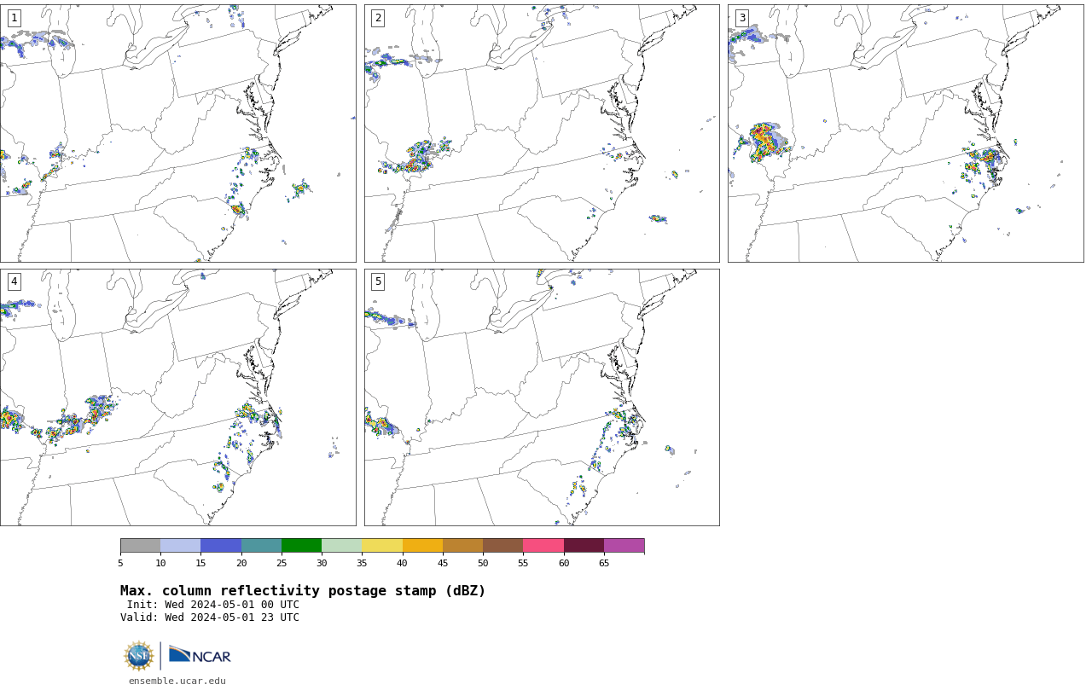Open ensemble member 5 map panel
The width and height of the screenshot is (1092, 690).
pyautogui.click(x=542, y=397)
